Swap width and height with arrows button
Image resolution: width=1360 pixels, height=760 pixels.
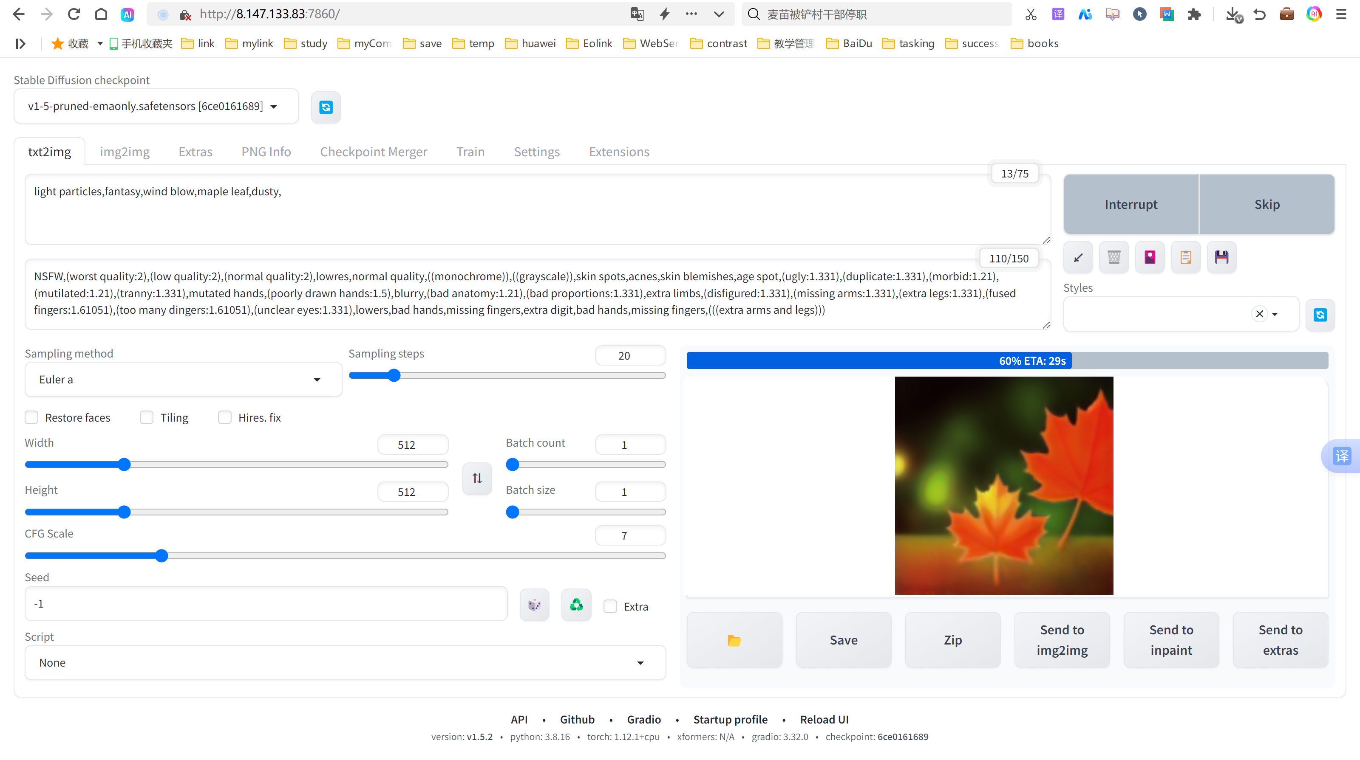pos(477,479)
